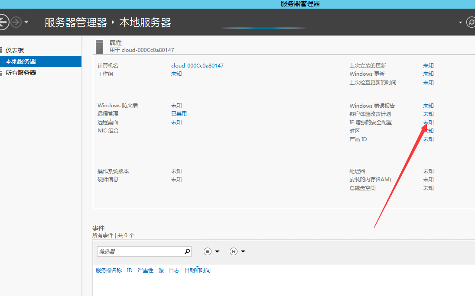Click the 安装的内存(RAM) label

[x=370, y=180]
